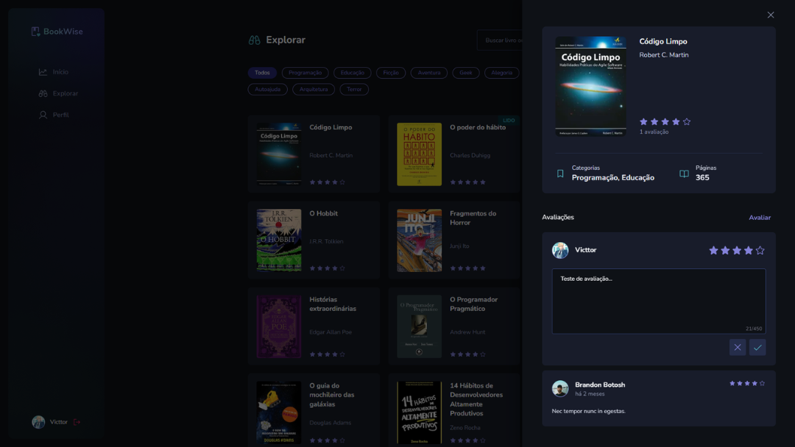
Task: Click the 1 avaliação text
Action: (x=654, y=132)
